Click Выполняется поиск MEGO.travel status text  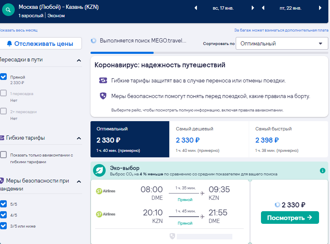(x=143, y=40)
